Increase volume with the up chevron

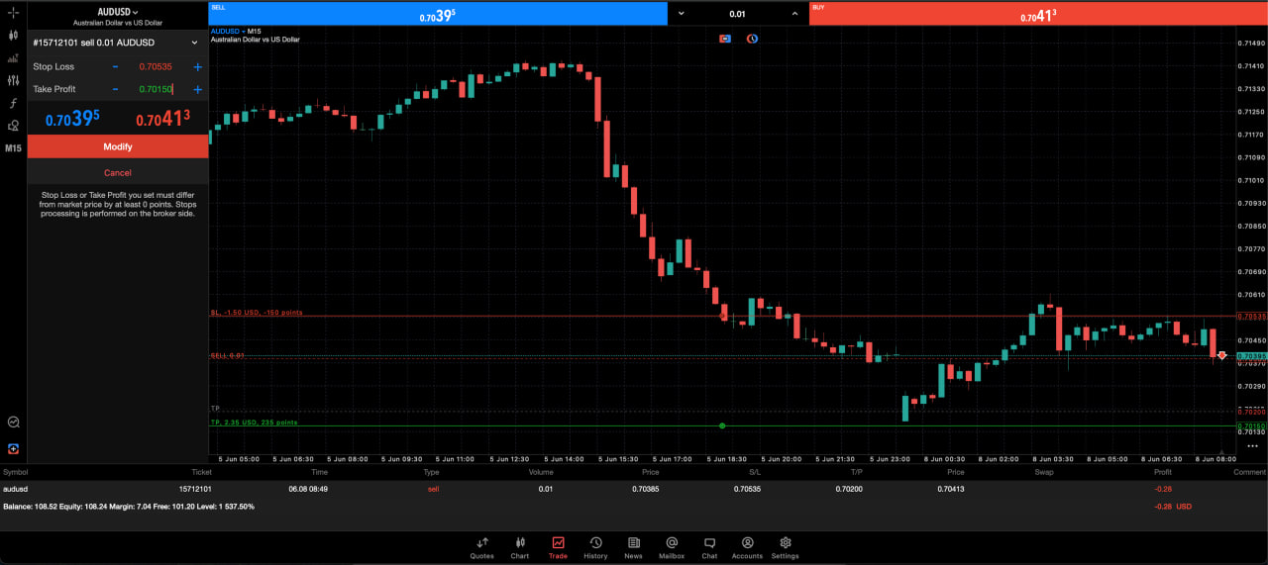pos(794,14)
